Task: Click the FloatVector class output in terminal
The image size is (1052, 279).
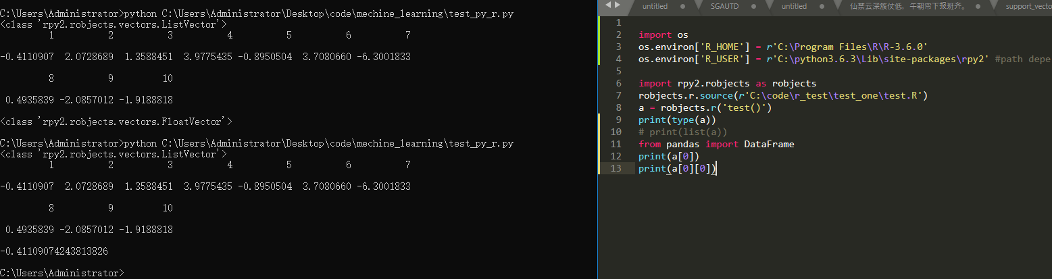Action: coord(116,122)
